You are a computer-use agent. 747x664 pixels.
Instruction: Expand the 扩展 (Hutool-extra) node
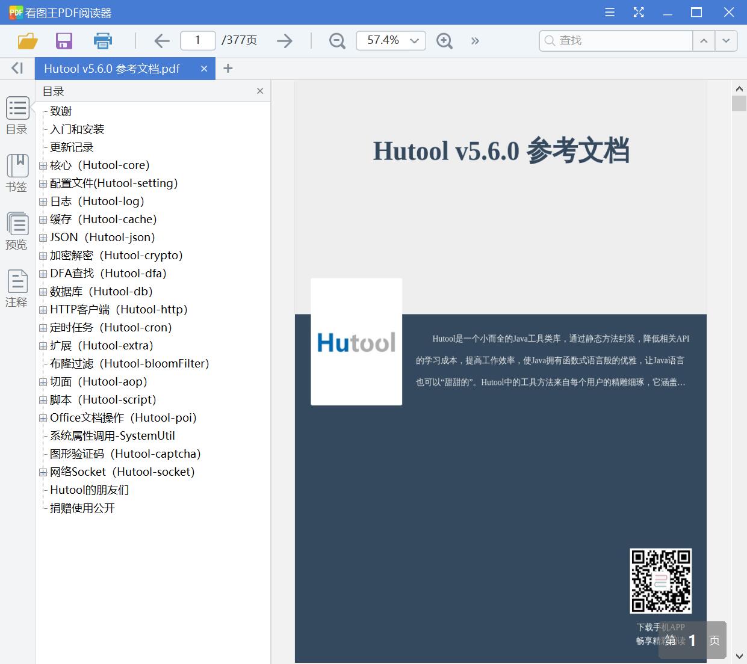click(43, 346)
